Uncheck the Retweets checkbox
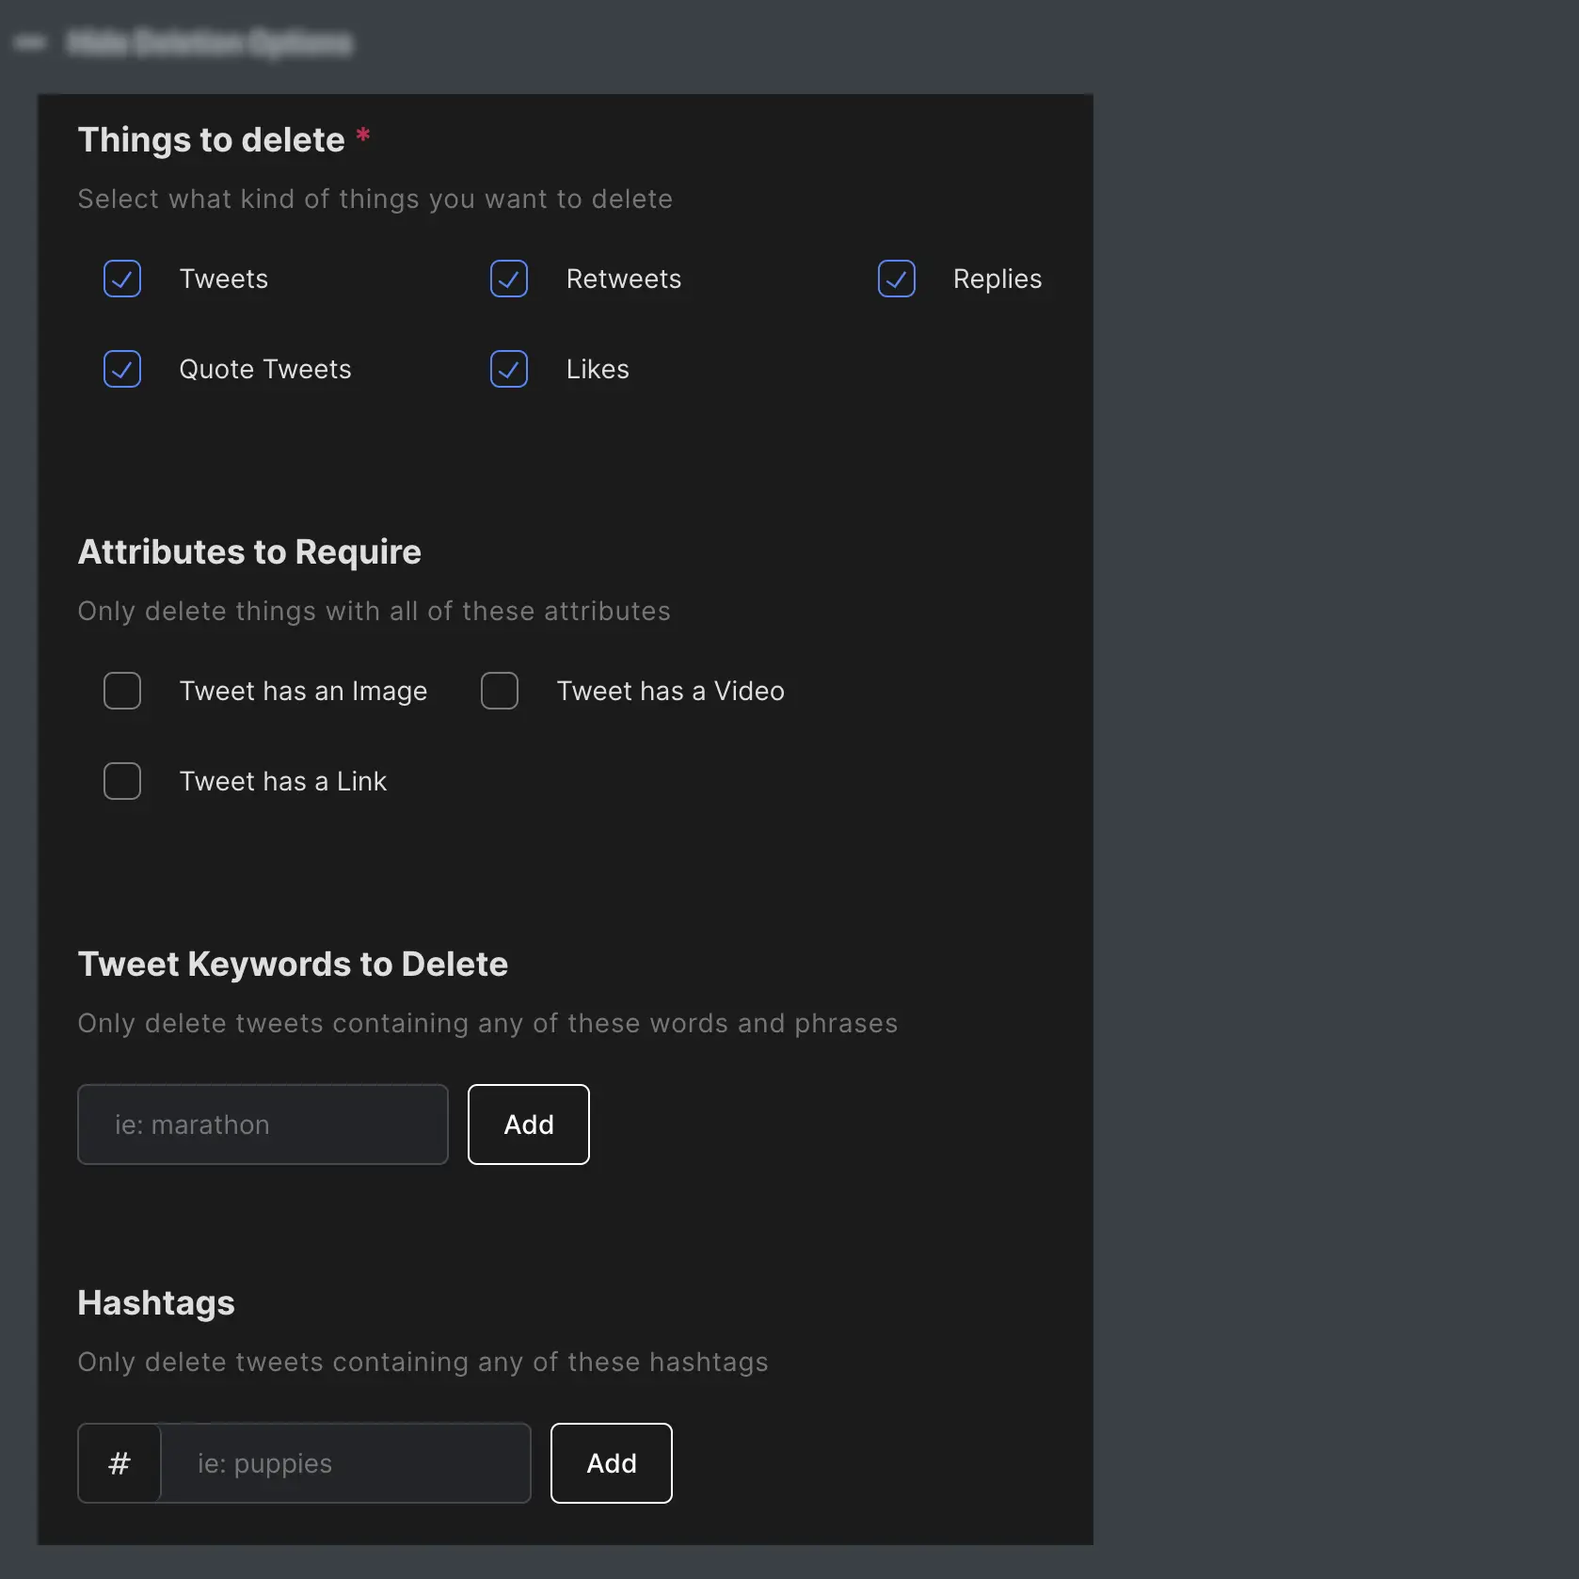The width and height of the screenshot is (1579, 1579). (x=509, y=279)
